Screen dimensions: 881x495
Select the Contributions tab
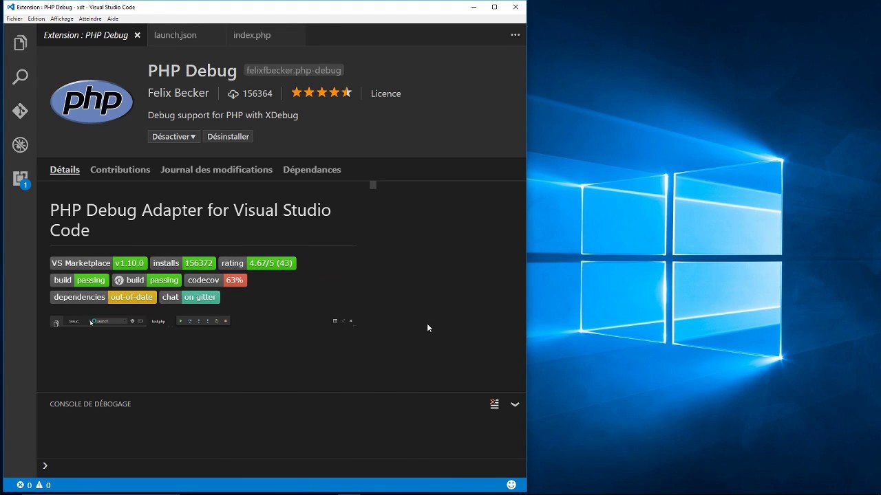tap(120, 170)
